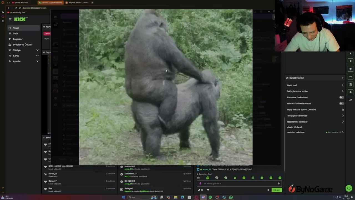Open the document notes icon in right rail
The height and width of the screenshot is (200, 355).
click(x=351, y=61)
